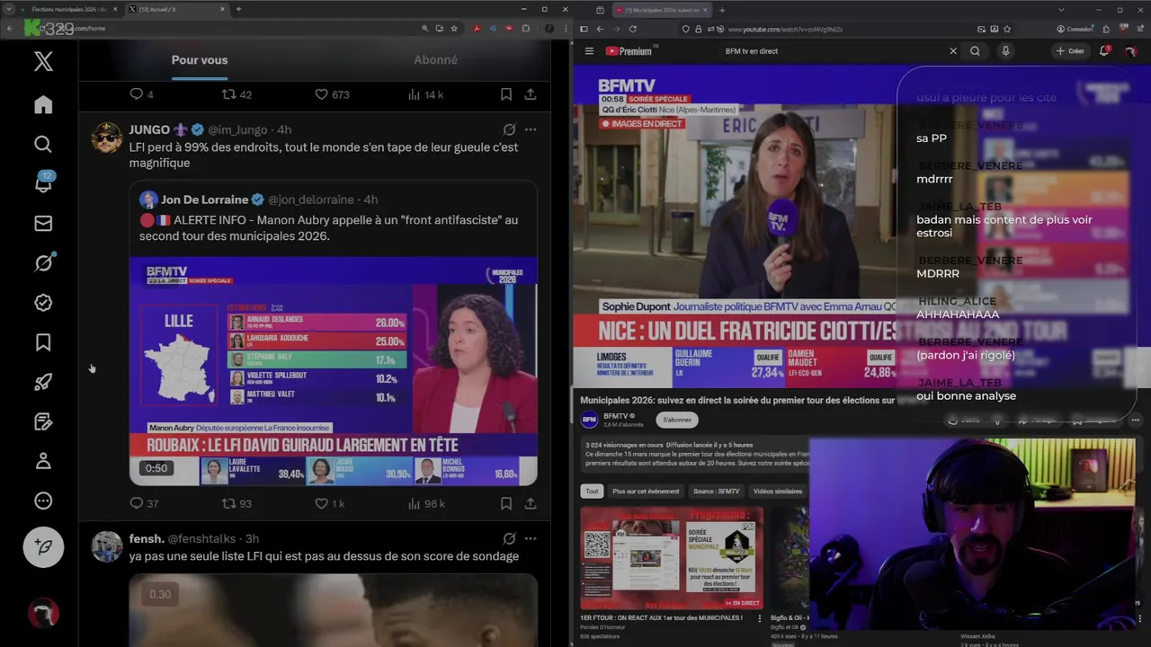Open Grok explain icon on JUNGO post
The width and height of the screenshot is (1151, 647).
point(509,129)
